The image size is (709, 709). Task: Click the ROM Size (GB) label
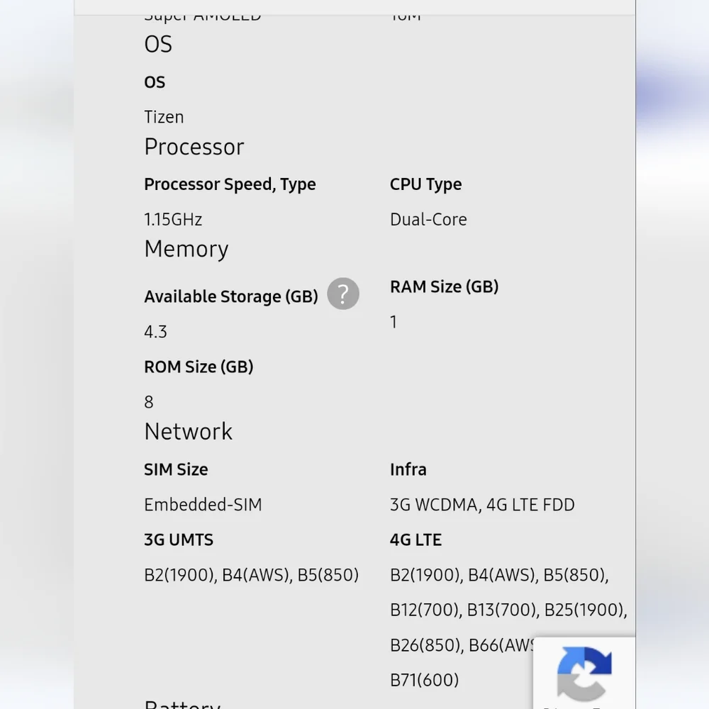click(x=199, y=367)
